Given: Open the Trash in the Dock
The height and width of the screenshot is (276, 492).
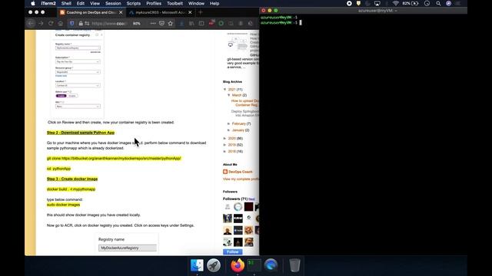Looking at the screenshot, I should 294,266.
